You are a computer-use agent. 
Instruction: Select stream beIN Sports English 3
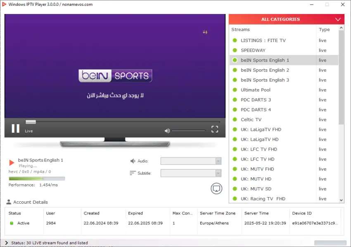tap(284, 80)
